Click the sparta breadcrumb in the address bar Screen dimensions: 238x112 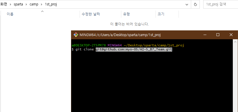coord(18,4)
